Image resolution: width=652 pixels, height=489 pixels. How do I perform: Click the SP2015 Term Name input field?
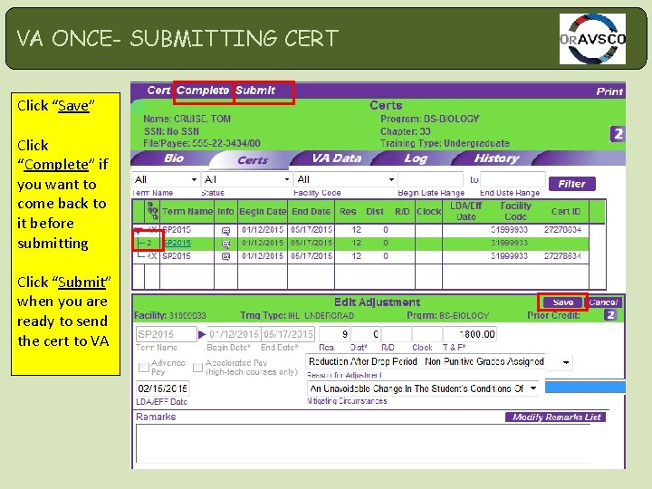click(x=167, y=334)
